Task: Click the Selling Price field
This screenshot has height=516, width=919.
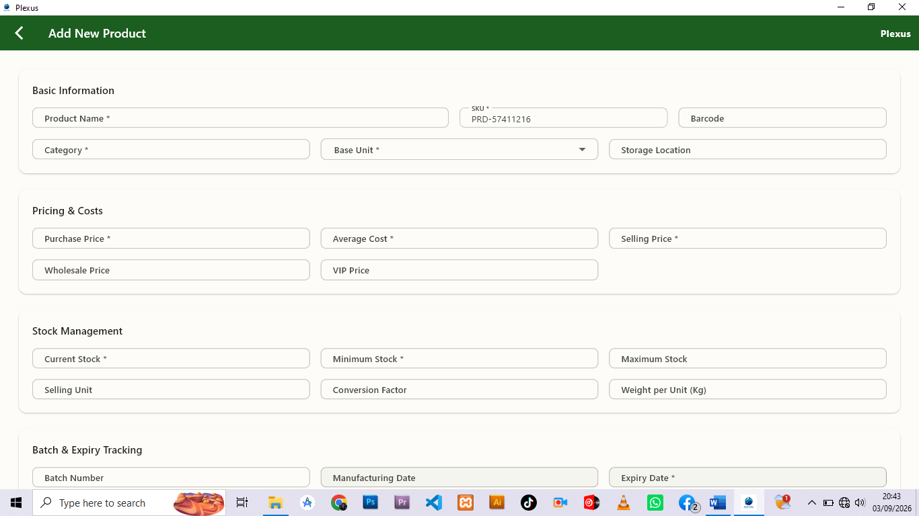Action: [747, 238]
